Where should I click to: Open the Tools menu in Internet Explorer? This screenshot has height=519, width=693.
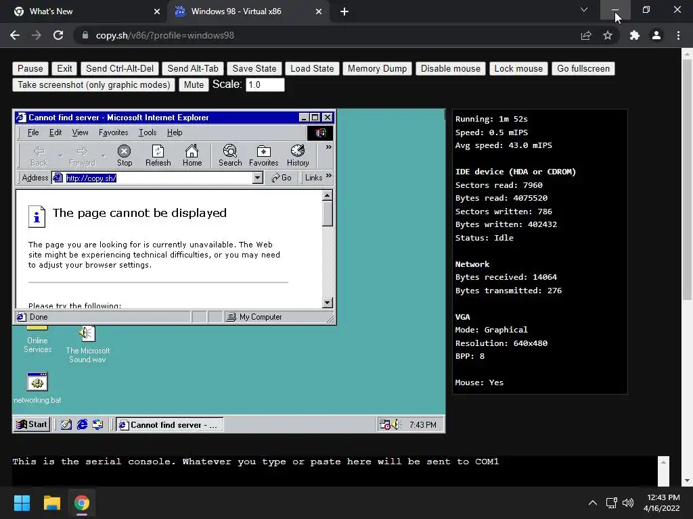[148, 132]
